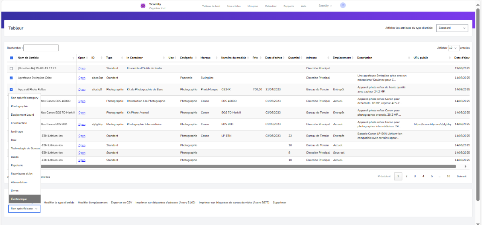Image resolution: width=482 pixels, height=225 pixels.
Task: Open the Standard item type dropdown
Action: pos(452,28)
